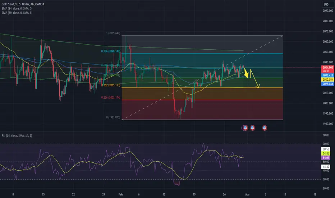Select the EMA (89, close, 0, SMA, 5) legend
This screenshot has height=198, width=335.
pos(17,13)
